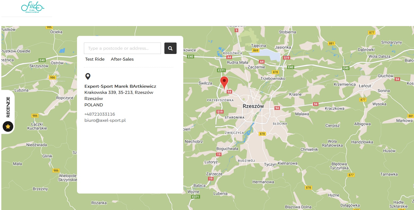Click the phone number +48721033116
Screen dimensions: 414x210
point(100,114)
